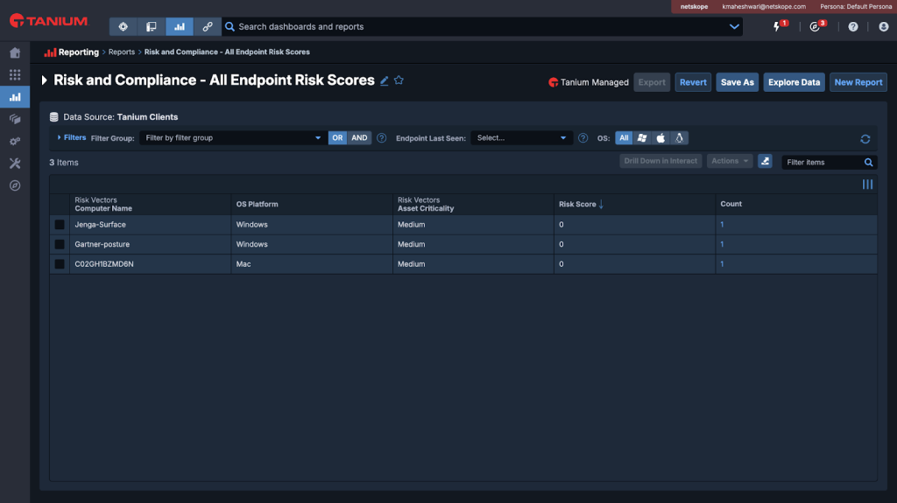Image resolution: width=897 pixels, height=503 pixels.
Task: Click Drill Down in Interact button
Action: [660, 161]
